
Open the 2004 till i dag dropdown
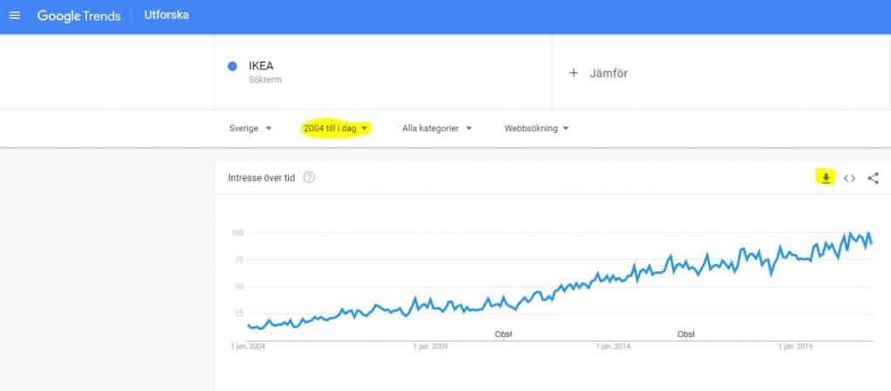click(x=335, y=129)
